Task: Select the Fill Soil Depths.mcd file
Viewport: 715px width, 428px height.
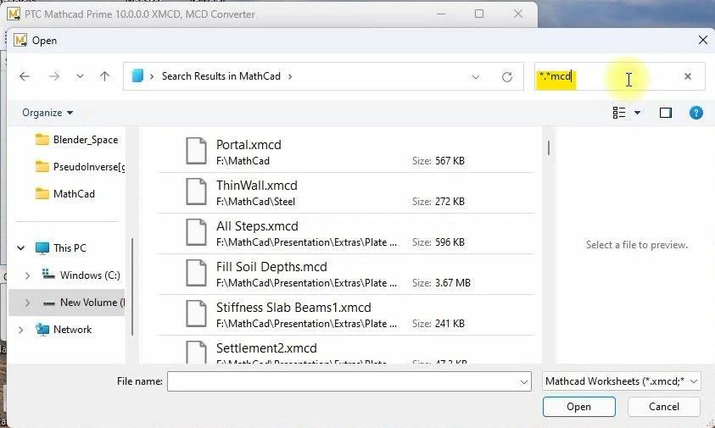Action: [x=344, y=274]
